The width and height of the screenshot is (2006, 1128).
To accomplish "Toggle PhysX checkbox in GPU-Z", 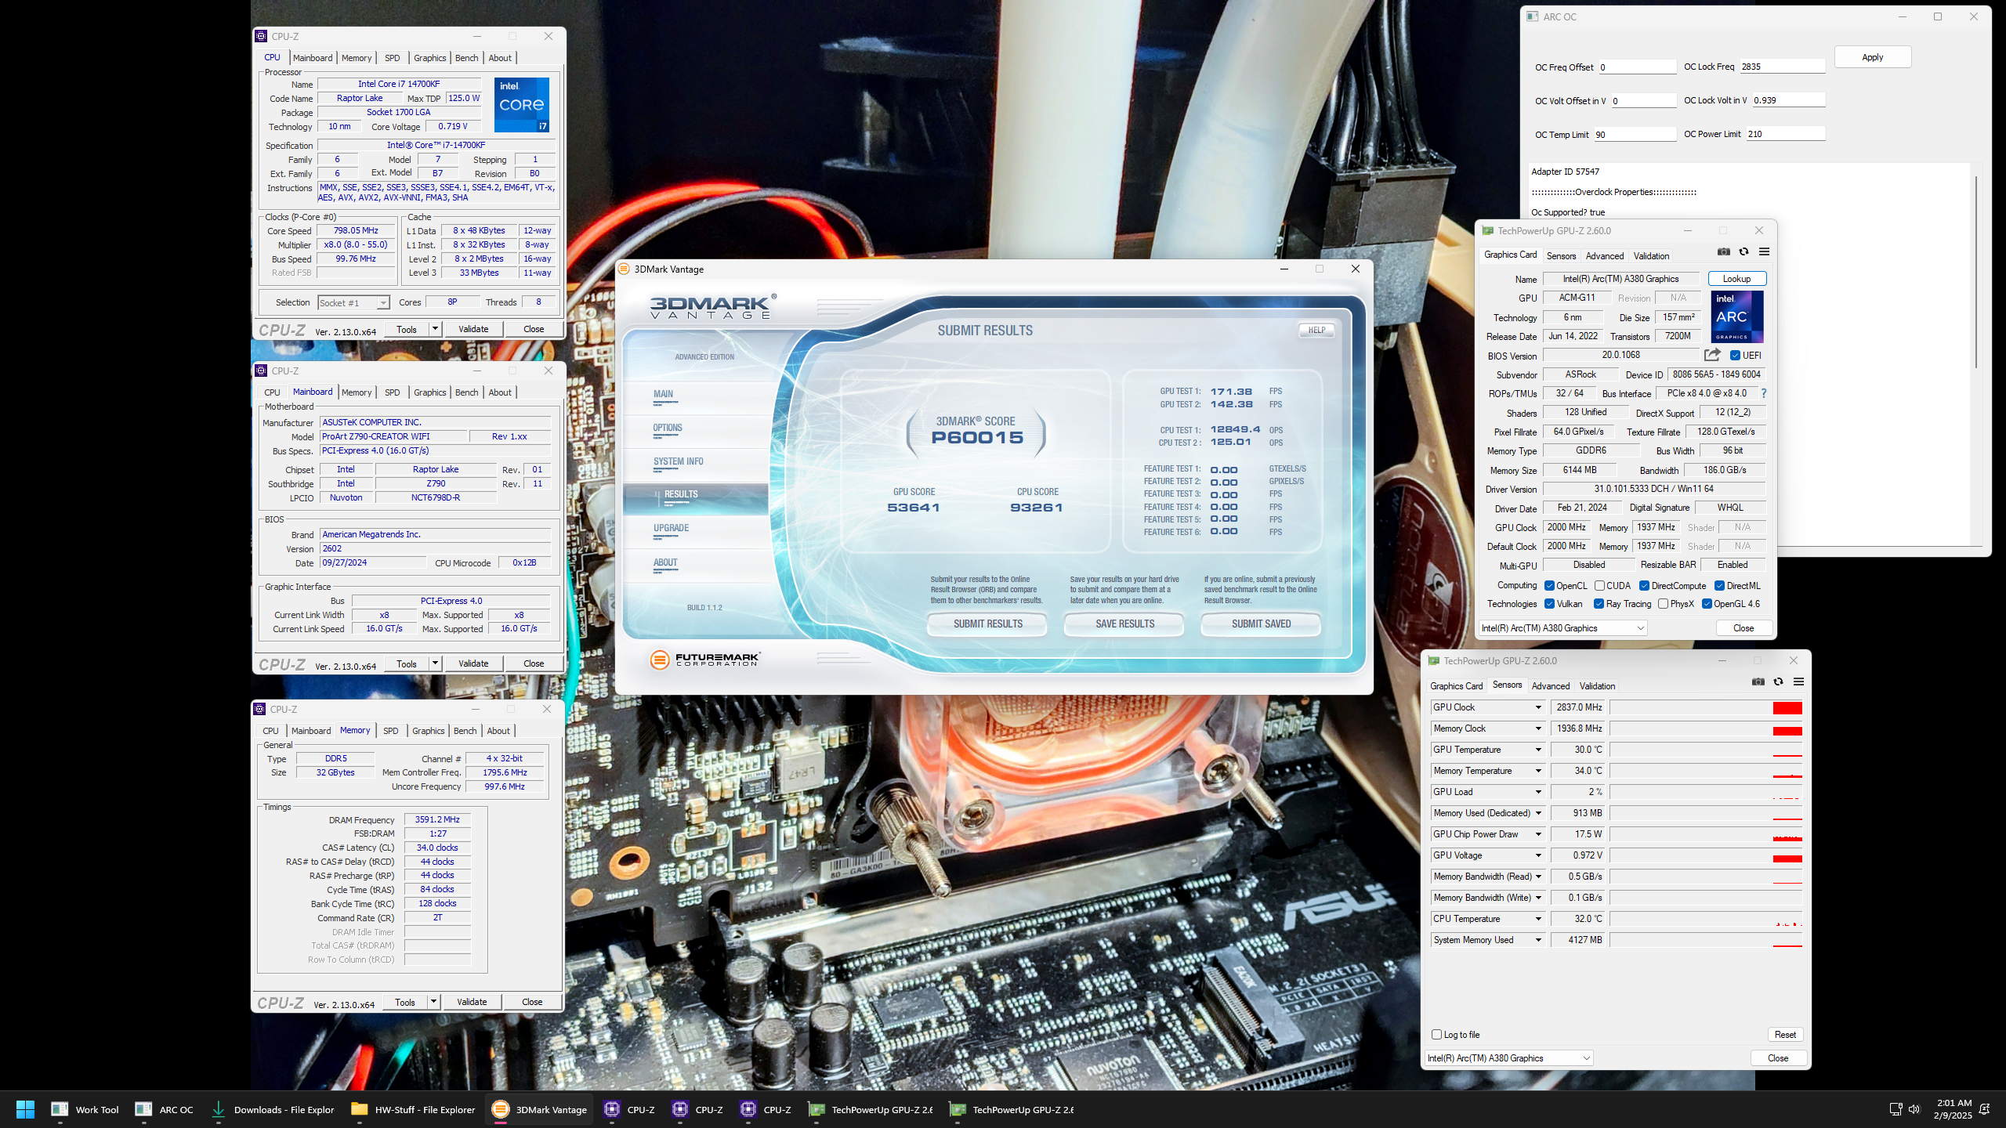I will (x=1663, y=604).
